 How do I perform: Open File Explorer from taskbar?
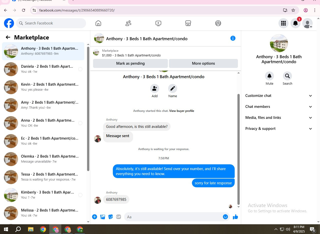coord(31,229)
